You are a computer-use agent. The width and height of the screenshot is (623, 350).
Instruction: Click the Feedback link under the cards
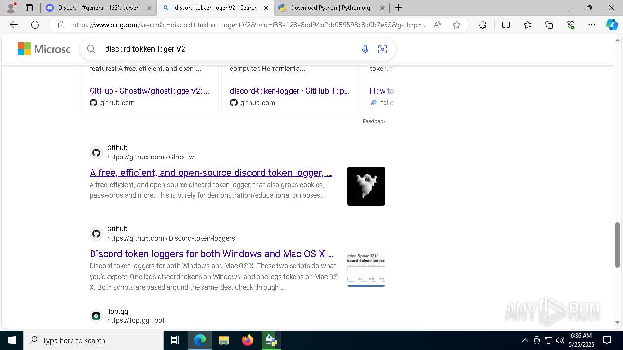click(374, 121)
